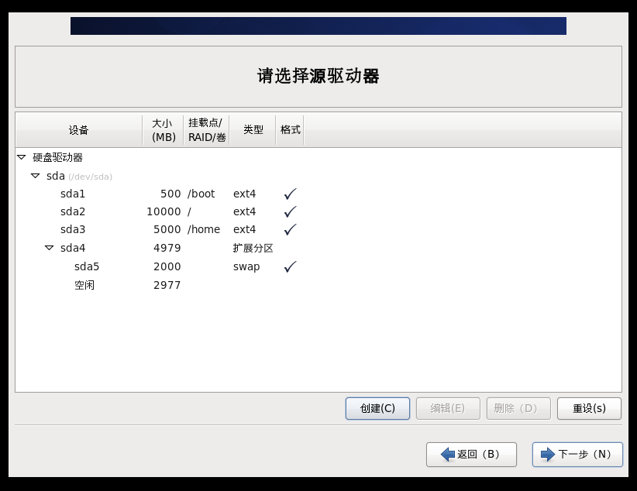Image resolution: width=637 pixels, height=491 pixels.
Task: Sort by the 大小(MB) column header
Action: 164,130
